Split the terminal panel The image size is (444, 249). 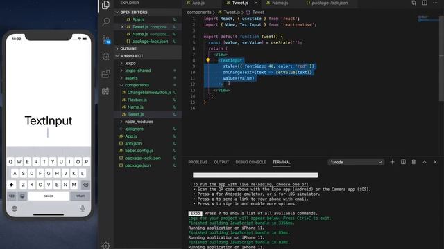[403, 162]
